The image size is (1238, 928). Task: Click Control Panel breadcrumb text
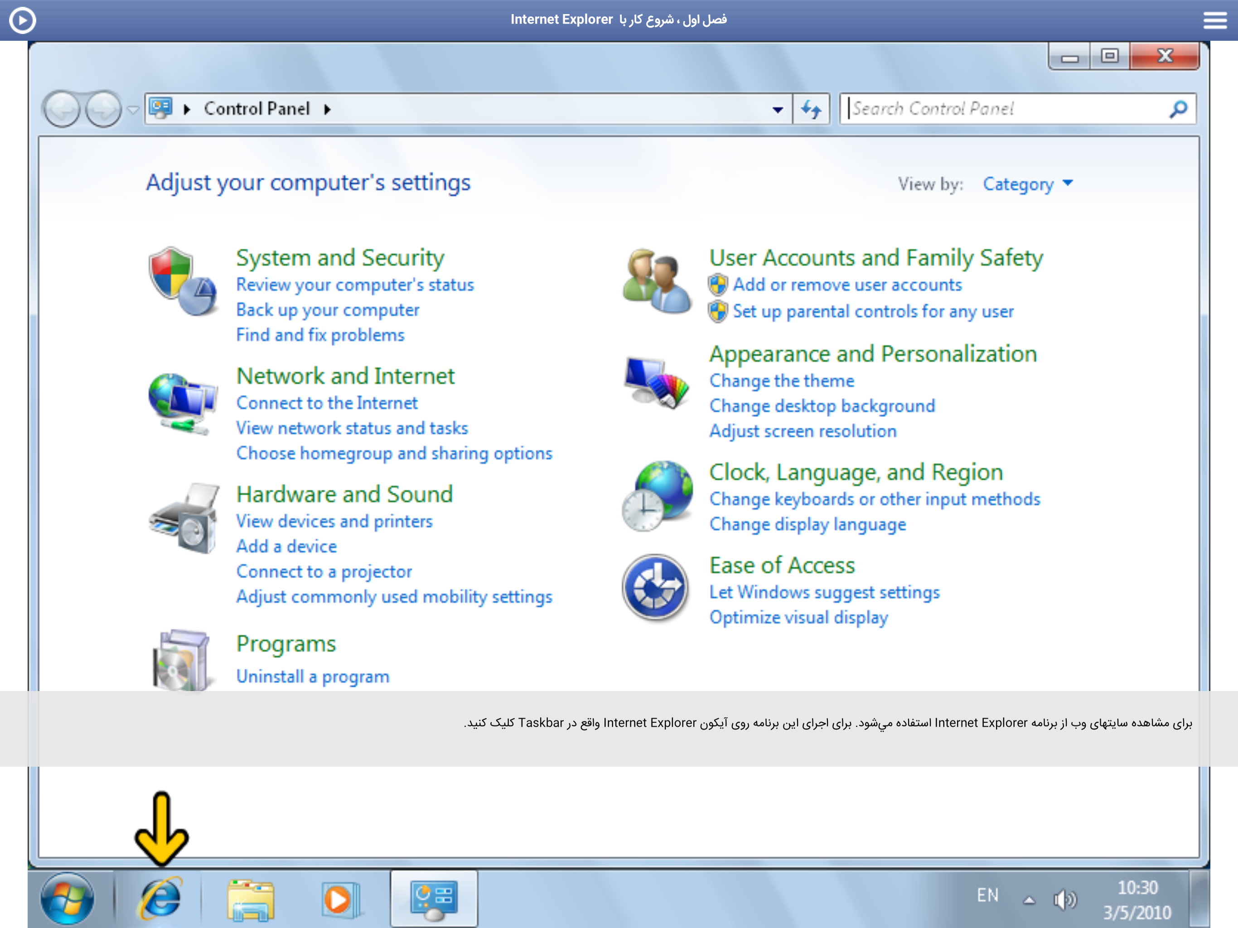pyautogui.click(x=256, y=109)
